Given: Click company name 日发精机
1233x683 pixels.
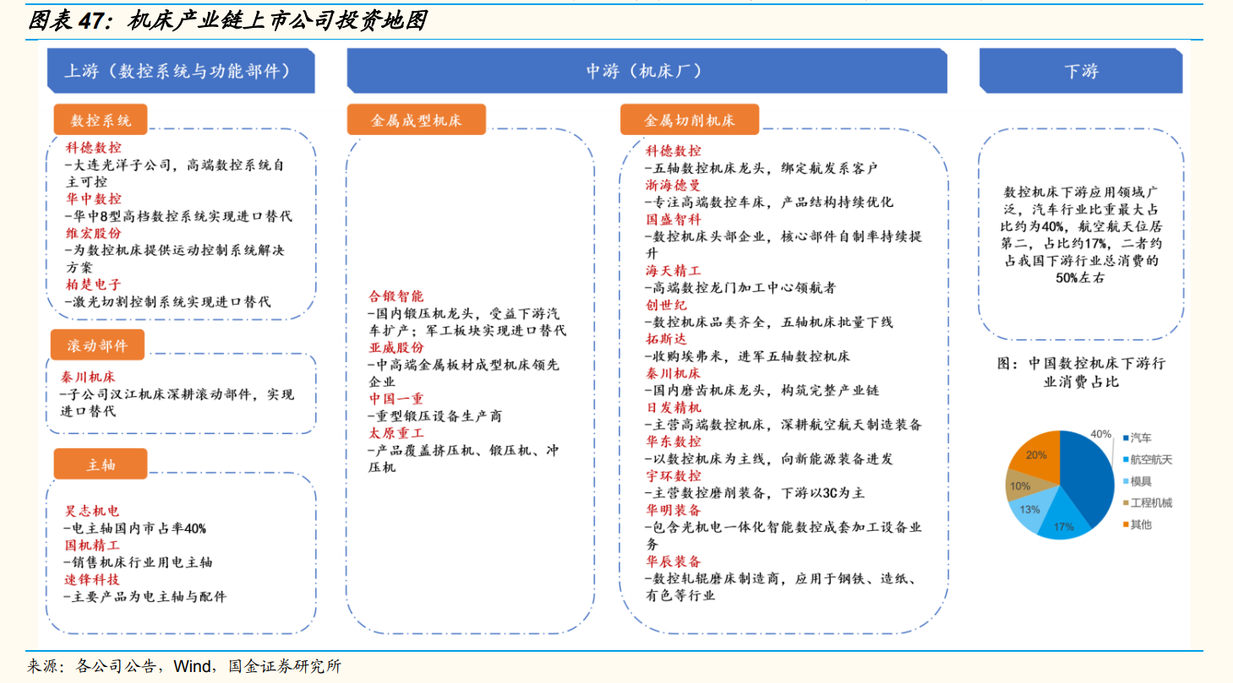Looking at the screenshot, I should coord(674,407).
